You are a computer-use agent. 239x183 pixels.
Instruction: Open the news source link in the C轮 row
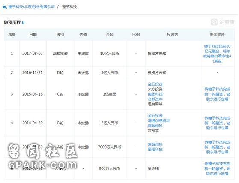pyautogui.click(x=217, y=94)
